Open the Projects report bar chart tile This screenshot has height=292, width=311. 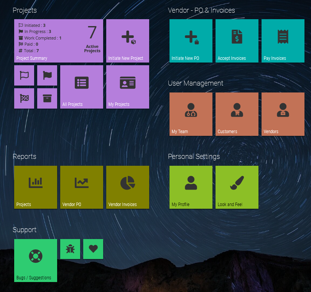pos(36,187)
